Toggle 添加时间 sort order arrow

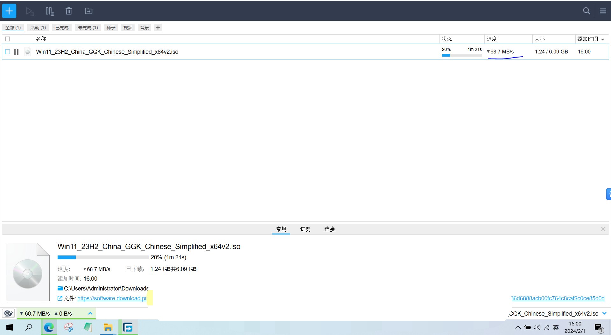pos(602,39)
